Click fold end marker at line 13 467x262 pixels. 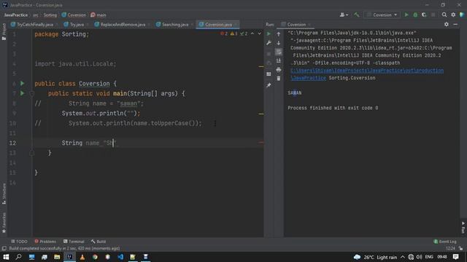pos(32,153)
